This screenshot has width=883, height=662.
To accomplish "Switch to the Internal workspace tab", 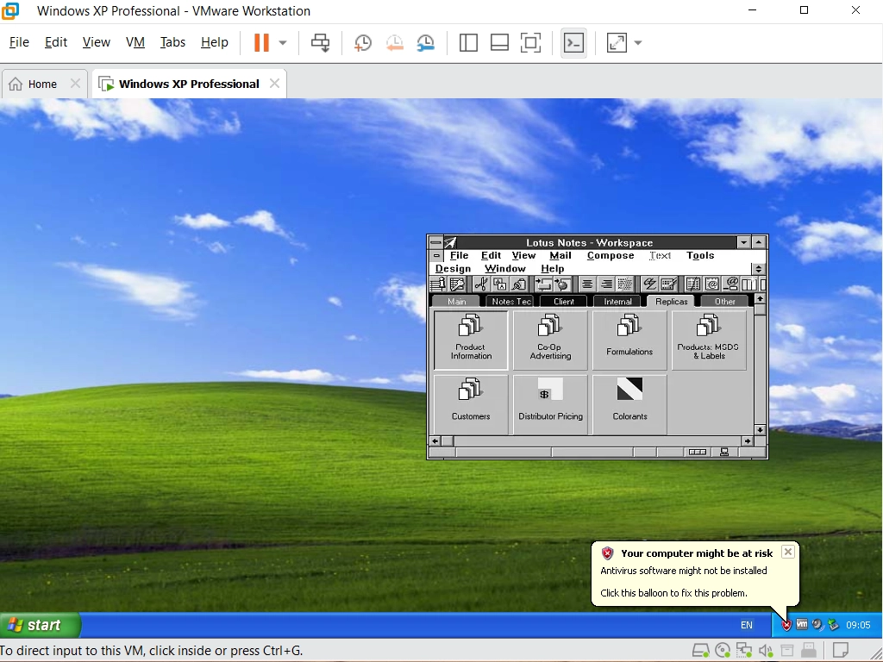I will [x=617, y=301].
